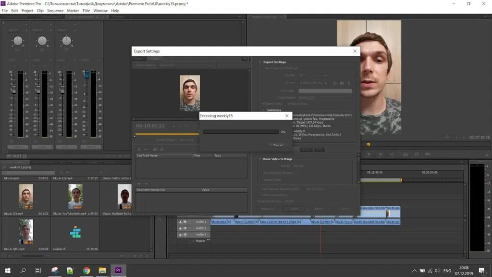Open the Clip menu
Image resolution: width=492 pixels, height=277 pixels.
[40, 11]
